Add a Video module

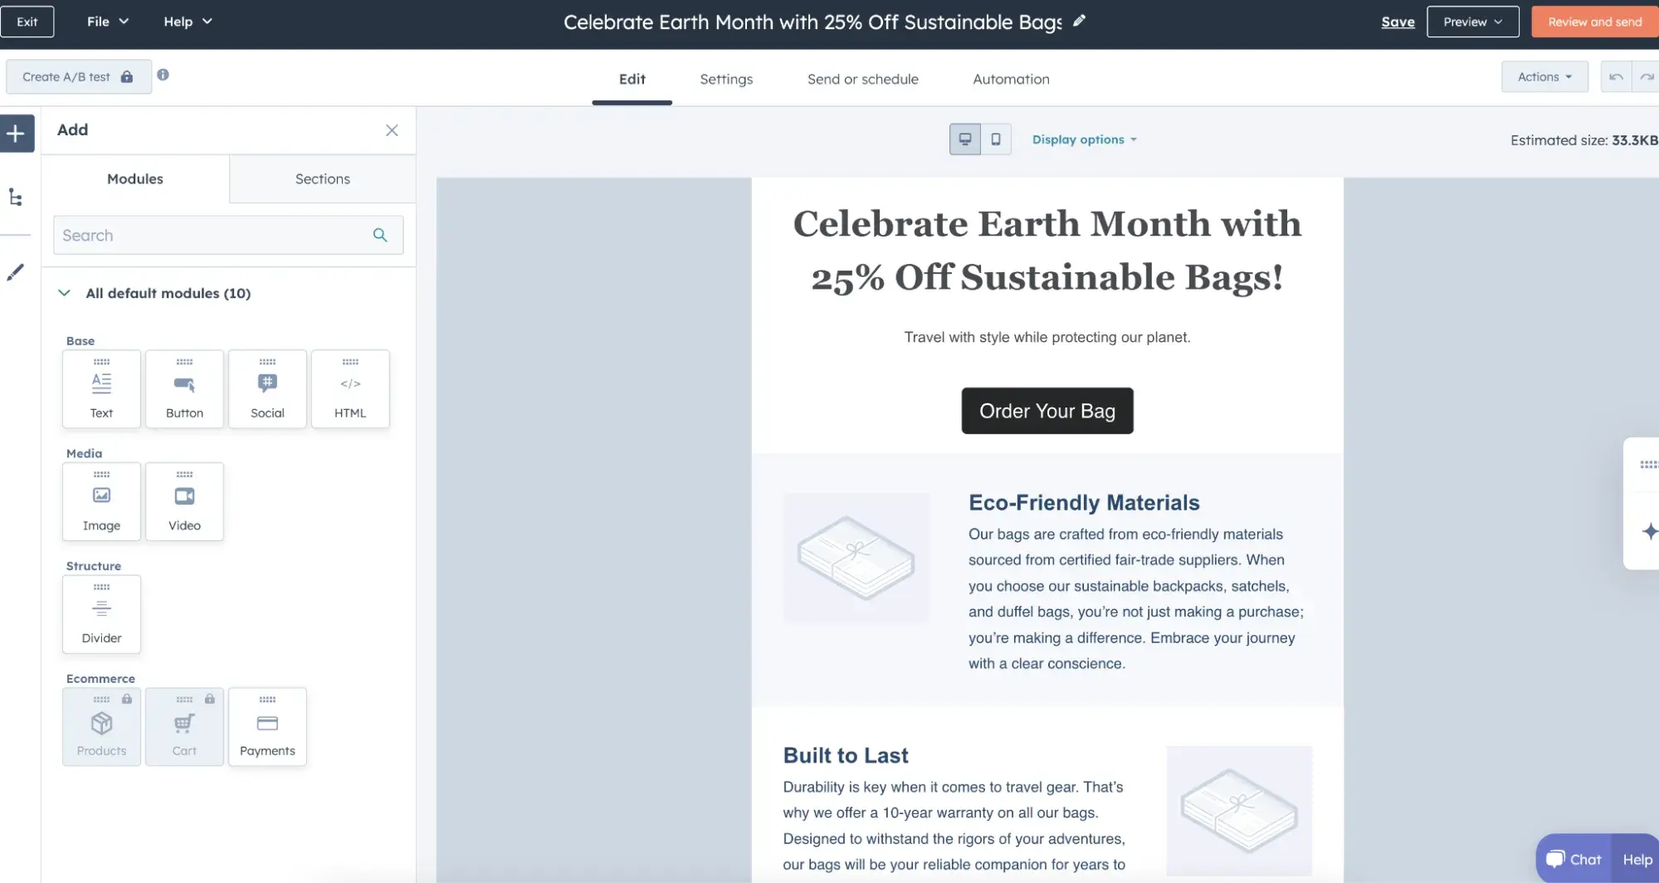click(x=183, y=500)
